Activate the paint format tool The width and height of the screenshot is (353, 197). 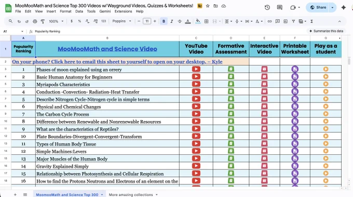point(43,21)
